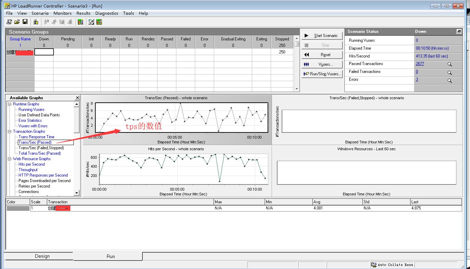Select Pages Downloaded per Second graph
Screen dimensions: 470x269
pos(45,181)
